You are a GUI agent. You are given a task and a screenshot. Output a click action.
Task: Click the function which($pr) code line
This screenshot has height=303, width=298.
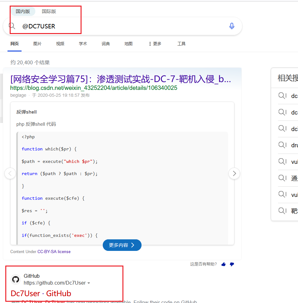pos(49,149)
